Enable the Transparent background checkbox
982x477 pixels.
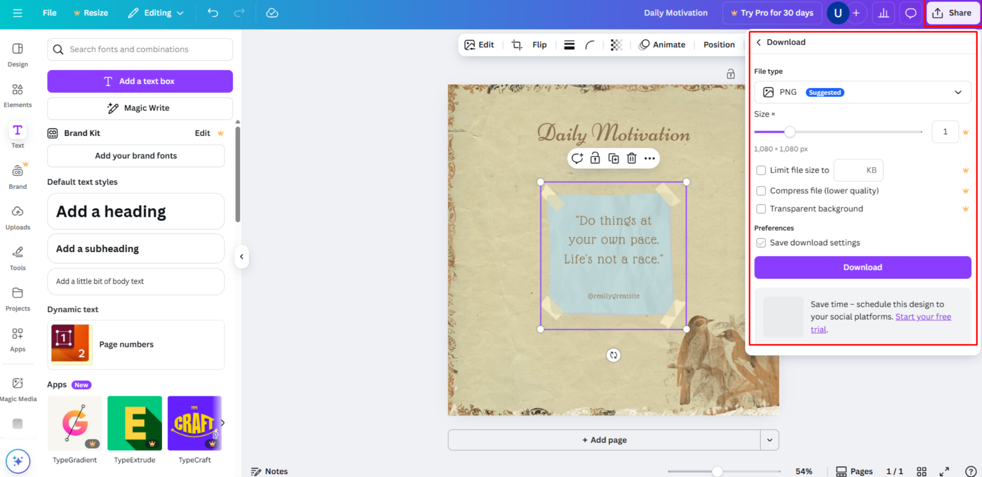pos(761,209)
